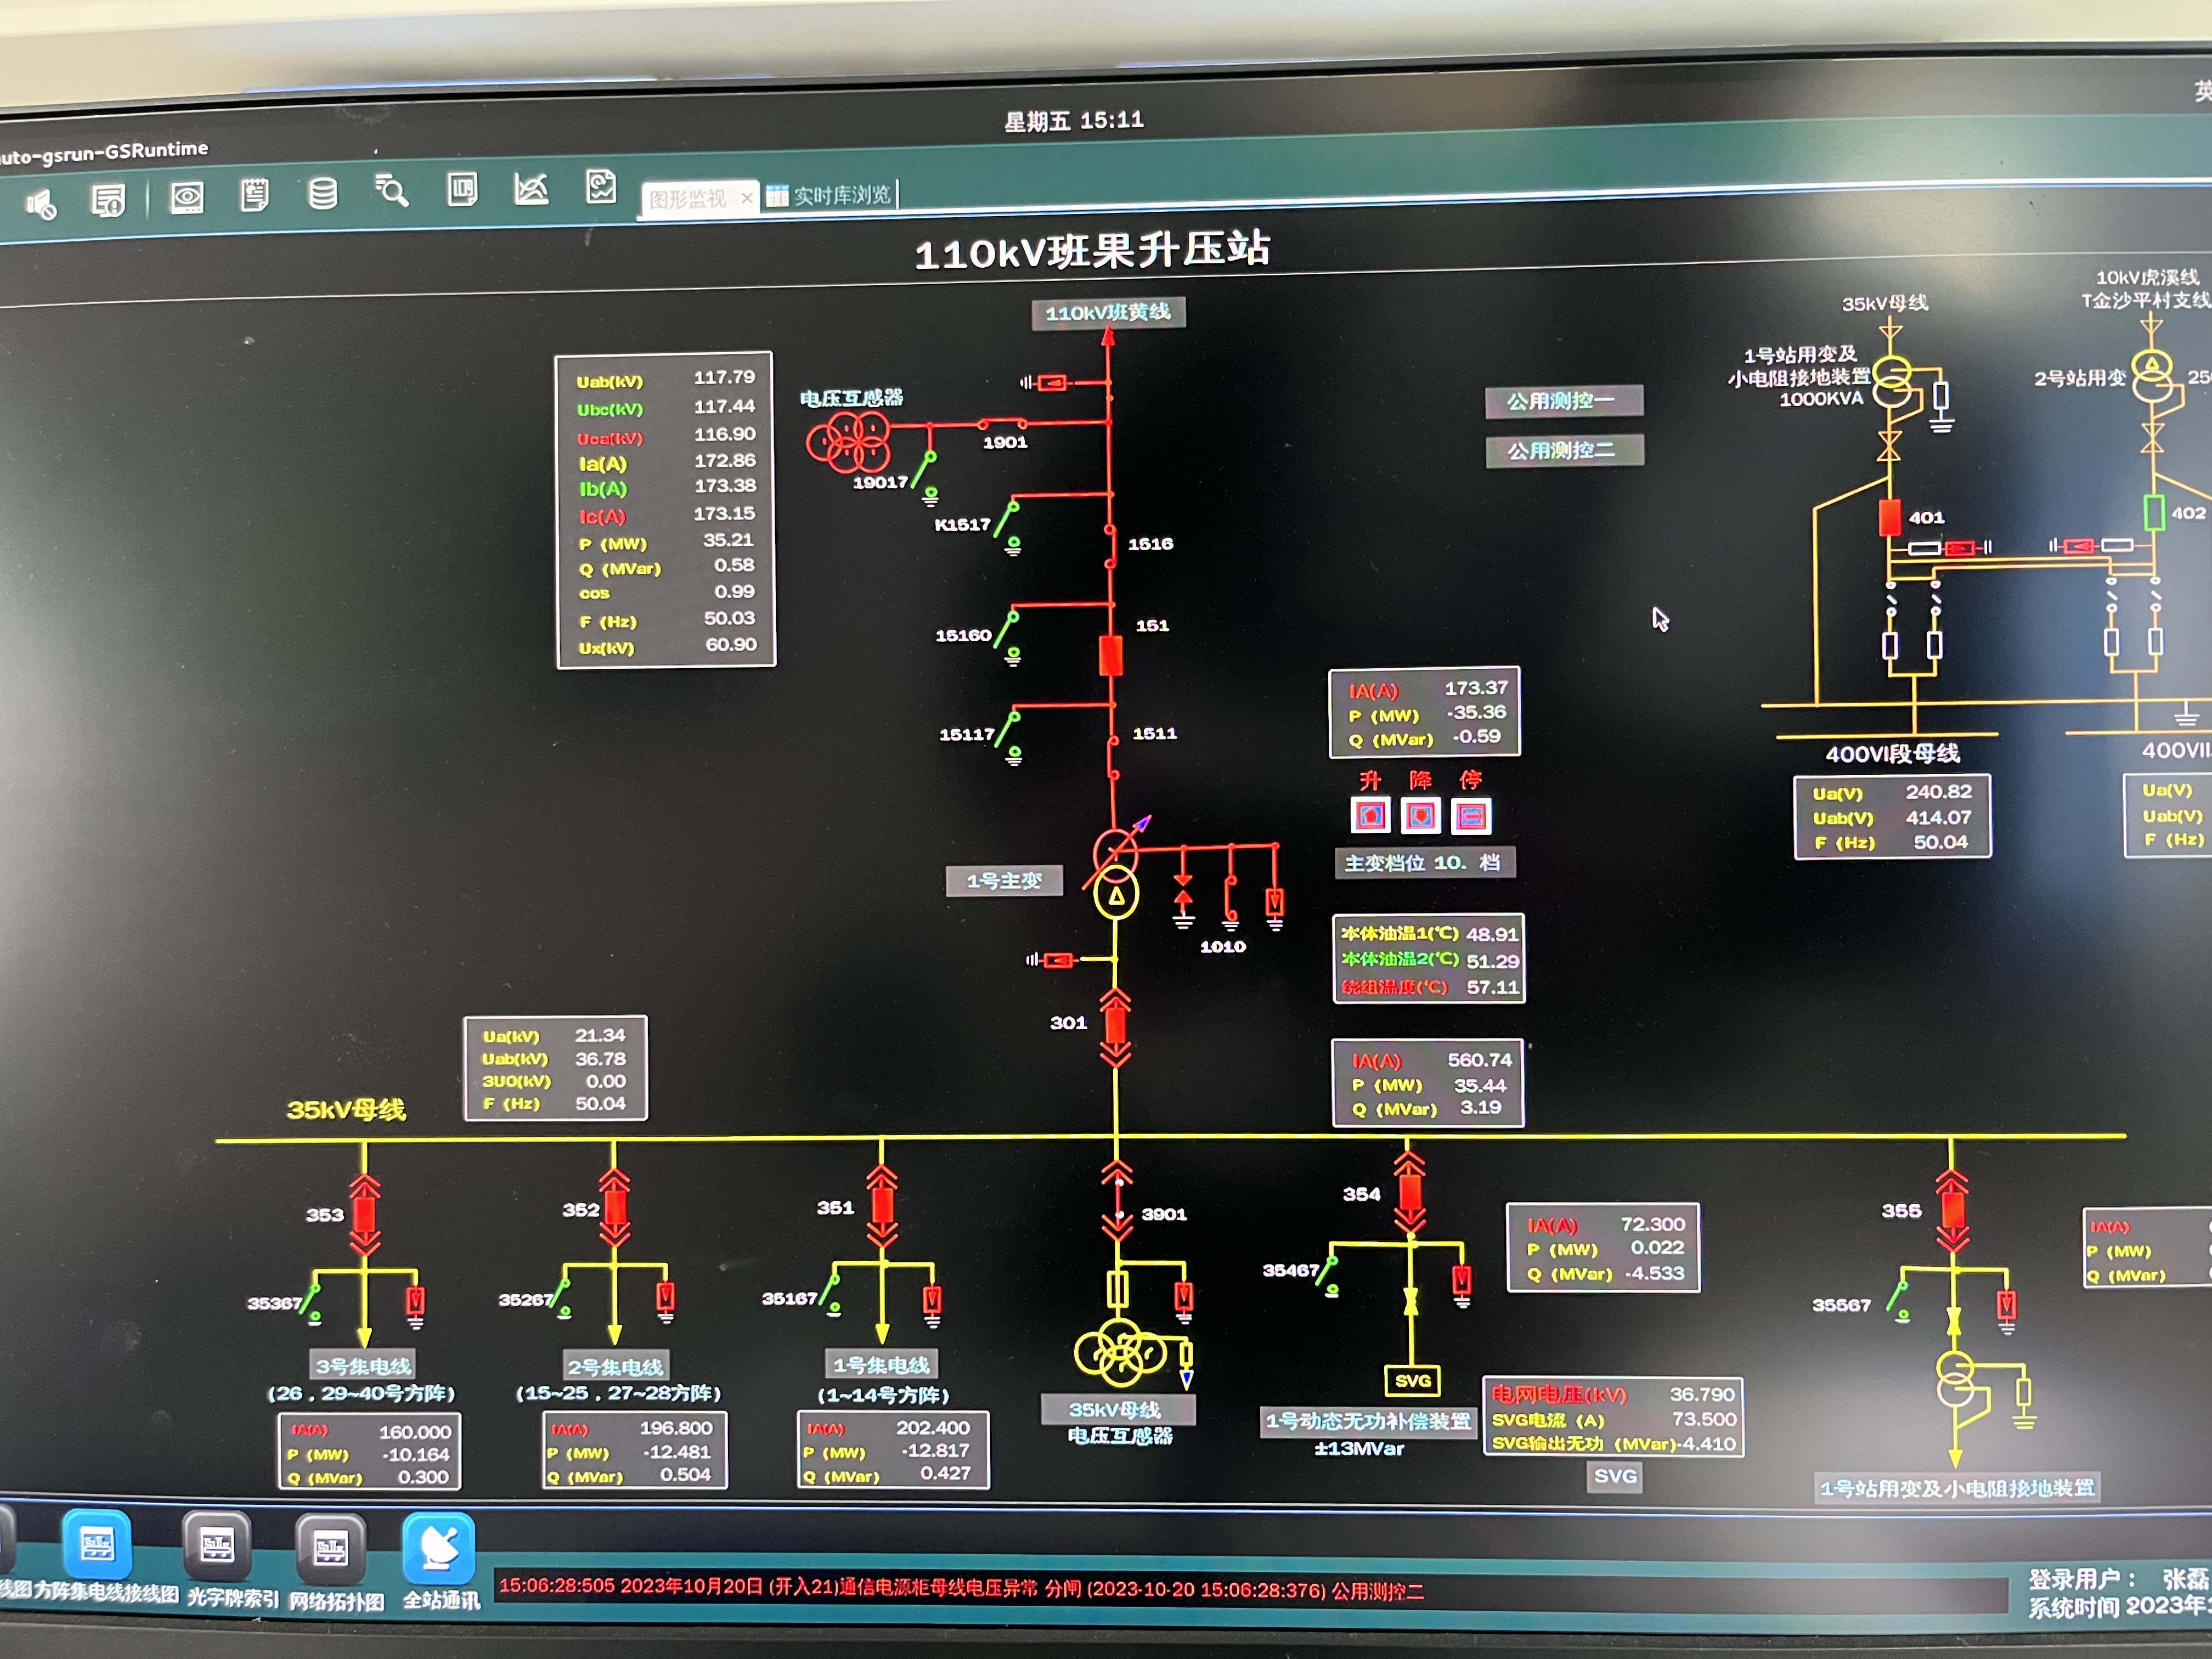Click the search magnifier toolbar icon
This screenshot has height=1659, width=2212.
point(391,190)
